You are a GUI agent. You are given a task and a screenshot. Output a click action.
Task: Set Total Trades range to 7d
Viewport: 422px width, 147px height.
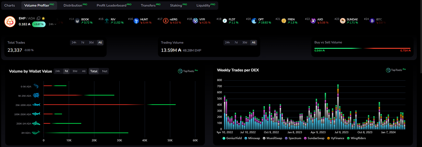(x=82, y=43)
